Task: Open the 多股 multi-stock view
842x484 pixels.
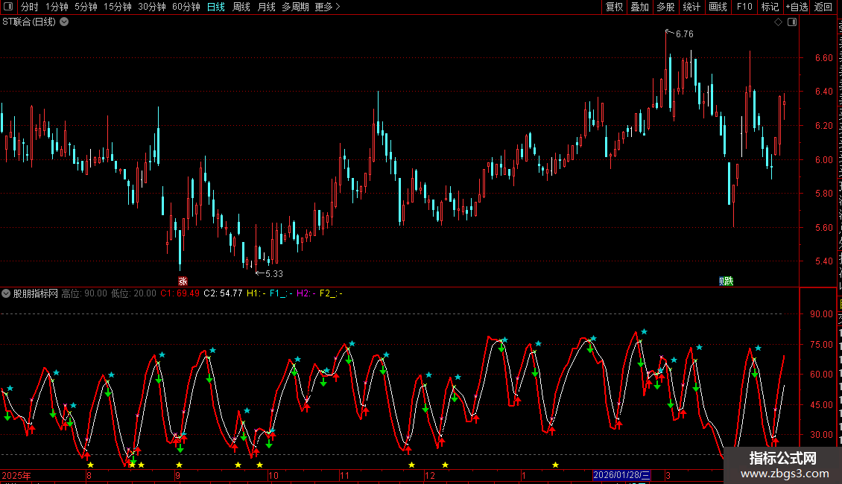Action: click(x=666, y=7)
